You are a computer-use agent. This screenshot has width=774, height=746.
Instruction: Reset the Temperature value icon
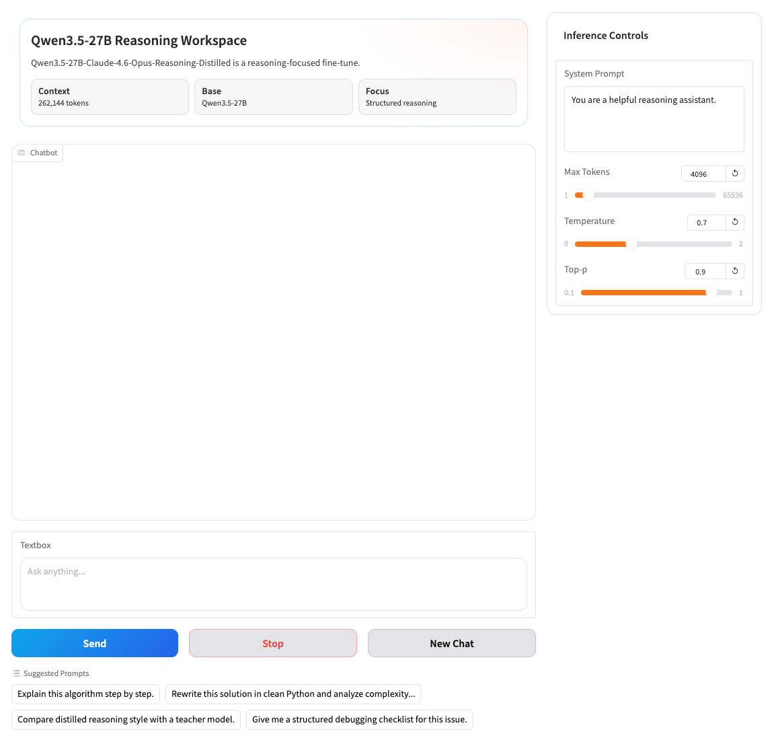tap(735, 222)
